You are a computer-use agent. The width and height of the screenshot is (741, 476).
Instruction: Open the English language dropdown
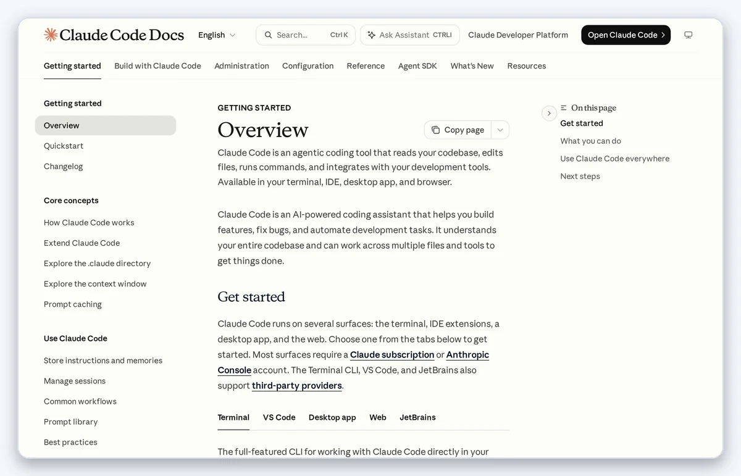(x=217, y=35)
